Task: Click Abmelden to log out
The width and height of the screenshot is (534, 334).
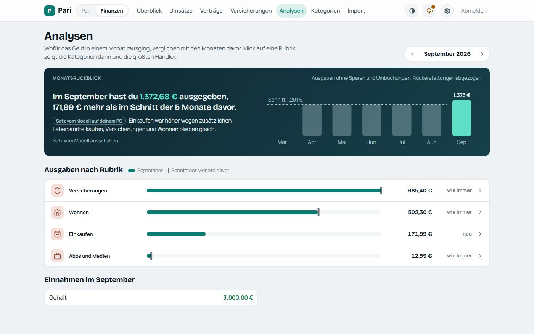Action: (474, 11)
